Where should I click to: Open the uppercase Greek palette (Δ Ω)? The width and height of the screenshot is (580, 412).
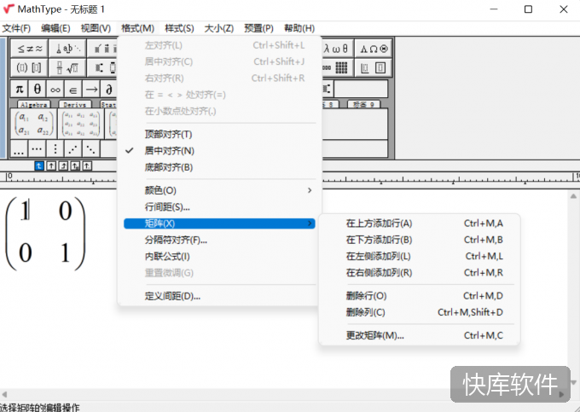point(374,49)
